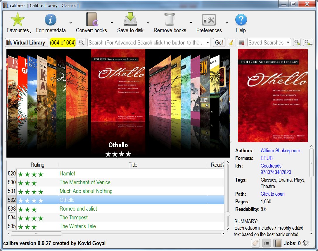Open William Shakespeare author link

(x=280, y=151)
